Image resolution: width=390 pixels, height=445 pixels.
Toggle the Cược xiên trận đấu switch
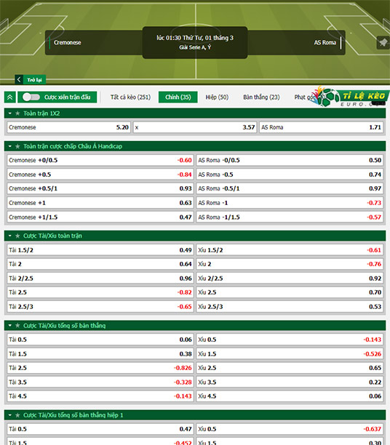tap(31, 97)
